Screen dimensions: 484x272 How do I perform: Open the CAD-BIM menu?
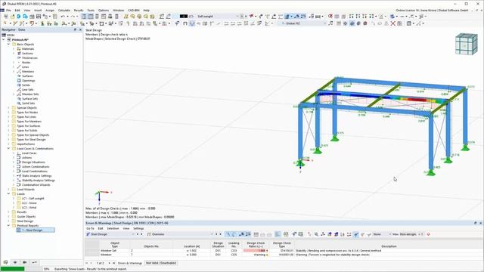[134, 10]
